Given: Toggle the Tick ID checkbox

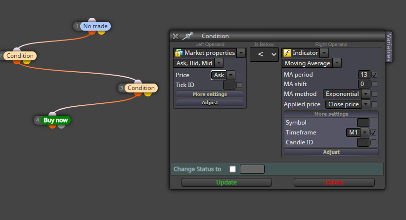Looking at the screenshot, I should tap(239, 85).
